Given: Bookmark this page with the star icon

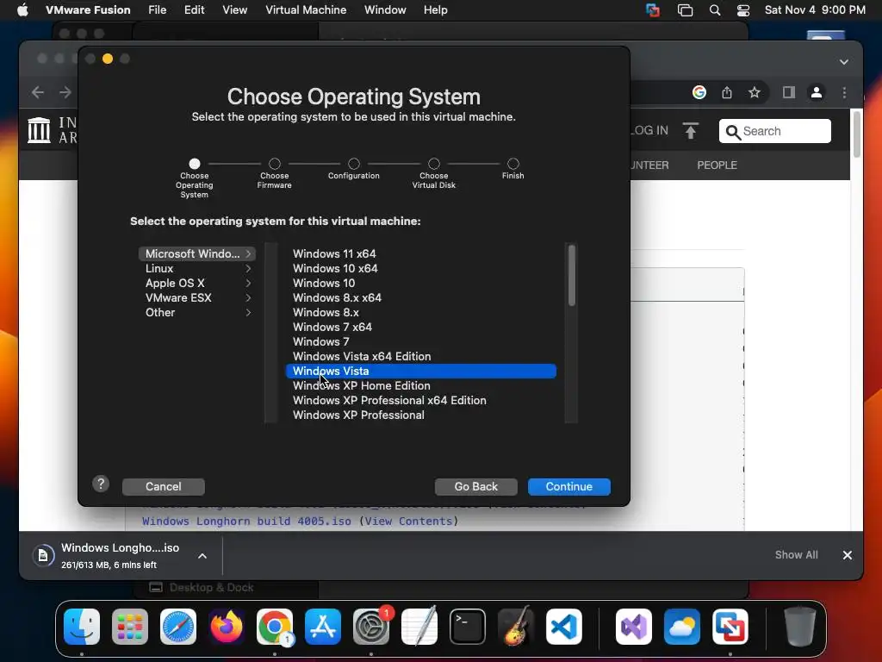Looking at the screenshot, I should pyautogui.click(x=755, y=92).
